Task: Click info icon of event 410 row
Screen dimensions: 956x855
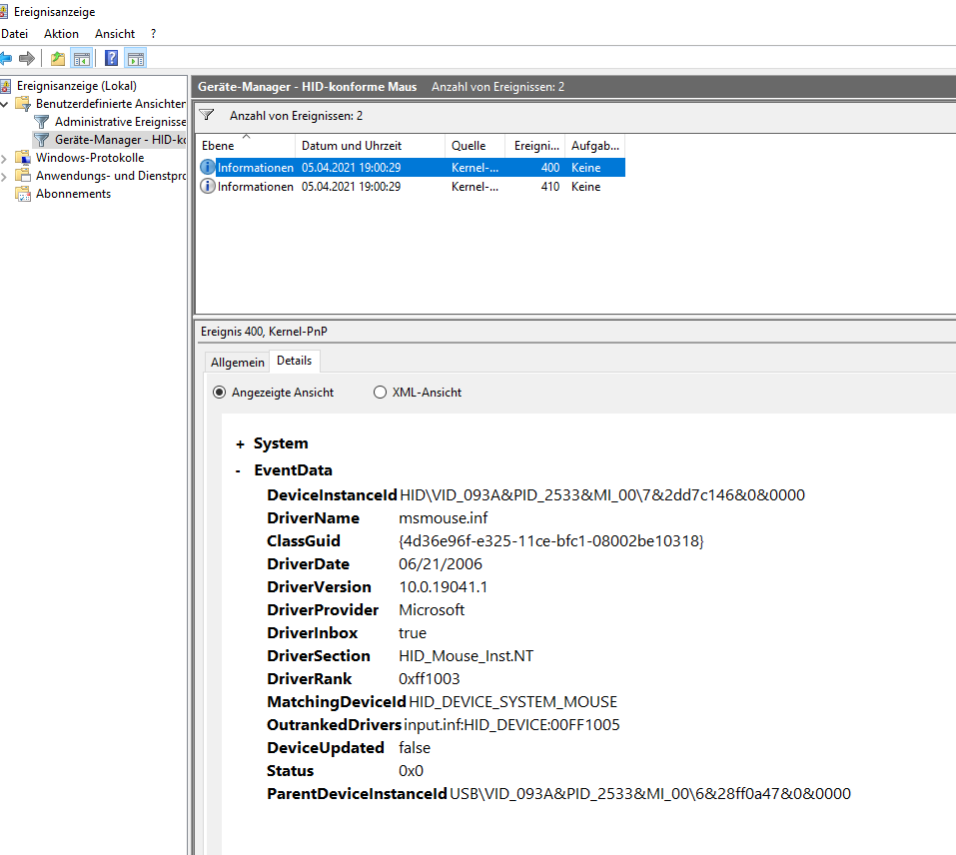Action: point(208,187)
